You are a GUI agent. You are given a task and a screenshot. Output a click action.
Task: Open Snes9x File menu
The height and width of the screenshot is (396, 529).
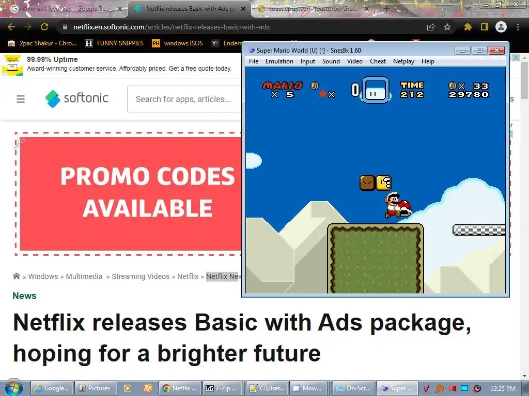(253, 61)
